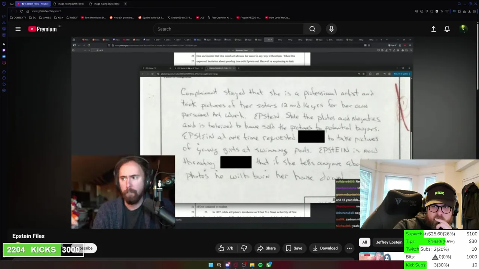Open the Frogan NEEDS to bookmark
479x269 pixels.
[248, 18]
